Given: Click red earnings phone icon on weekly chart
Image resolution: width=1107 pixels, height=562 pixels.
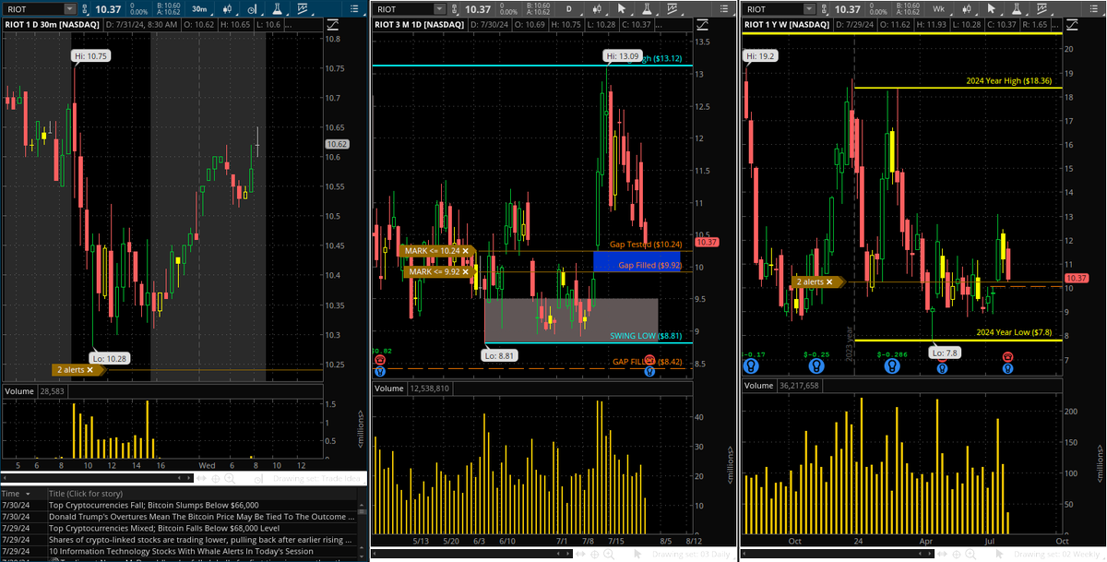Looking at the screenshot, I should (x=1007, y=357).
